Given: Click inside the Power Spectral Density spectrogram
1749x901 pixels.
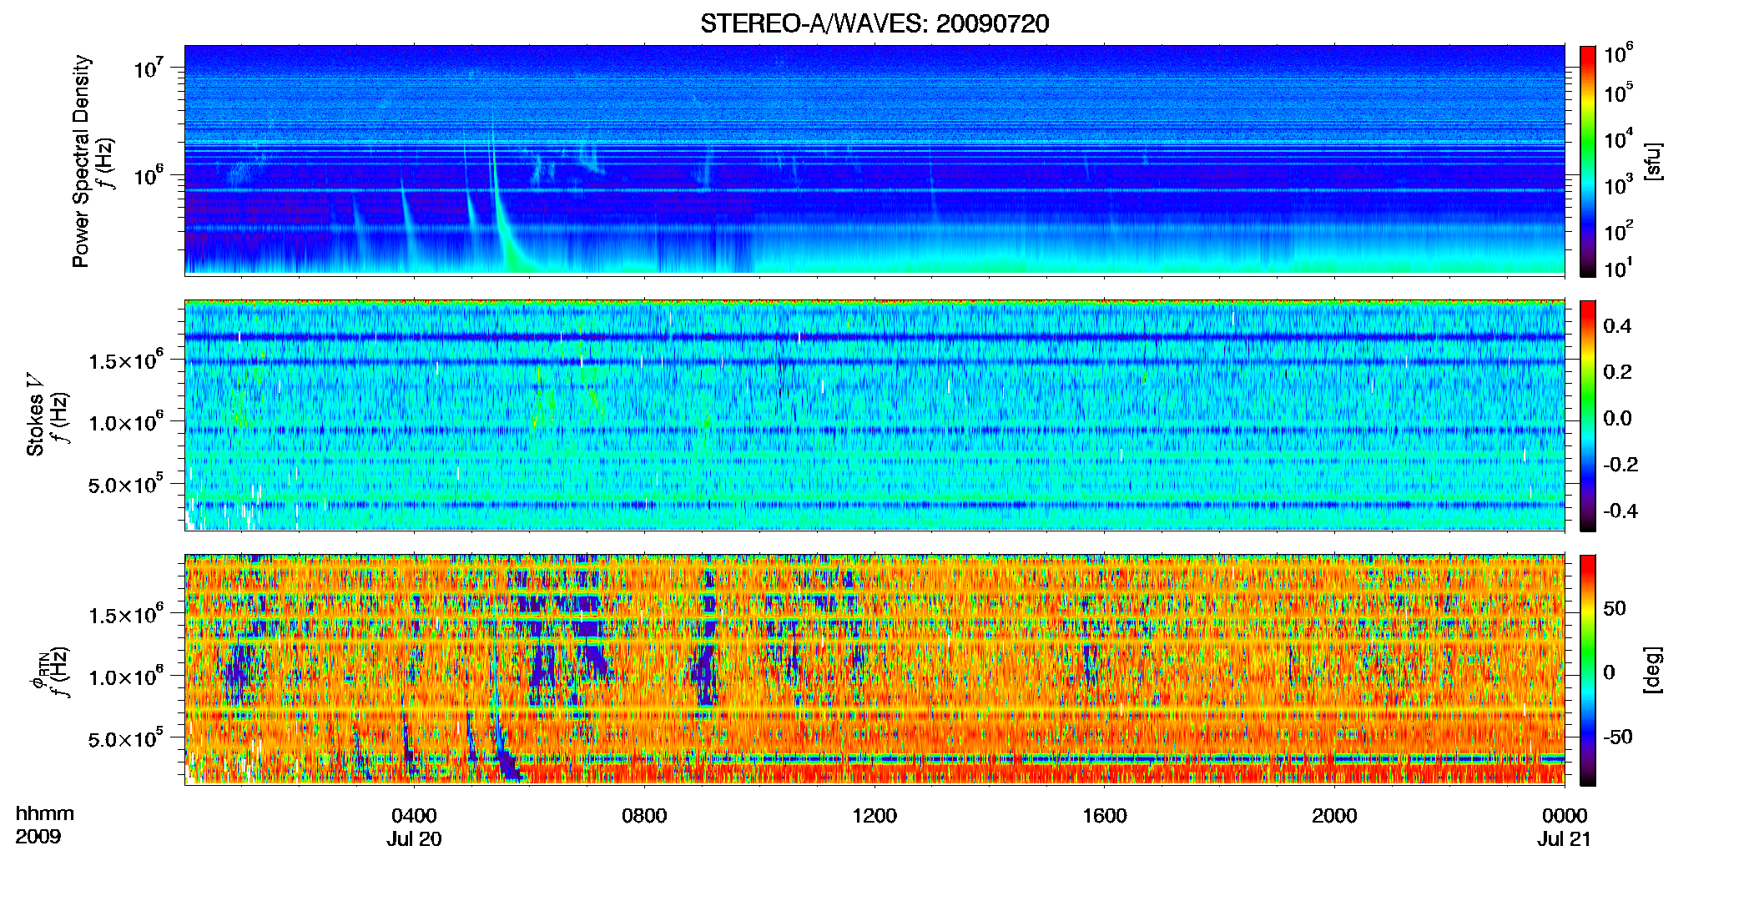Looking at the screenshot, I should point(874,160).
